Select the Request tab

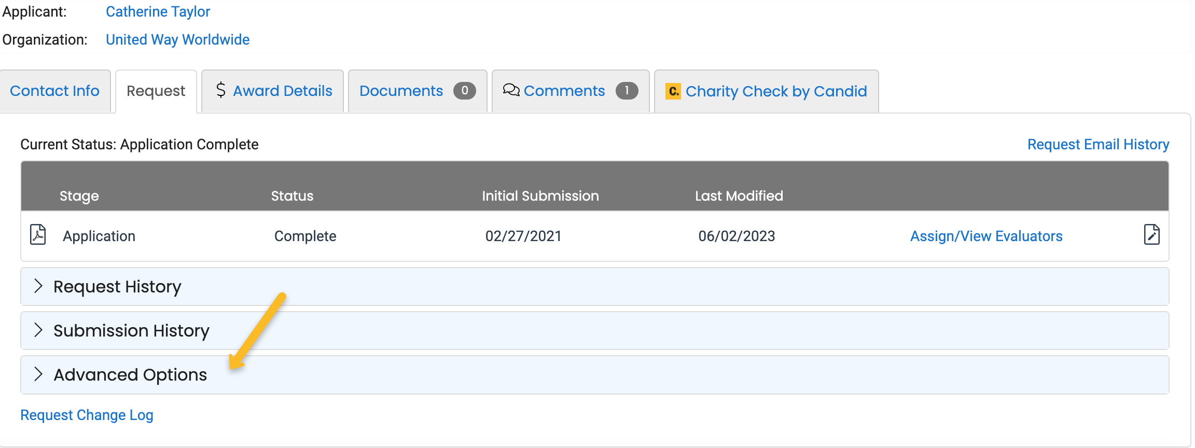click(x=156, y=91)
